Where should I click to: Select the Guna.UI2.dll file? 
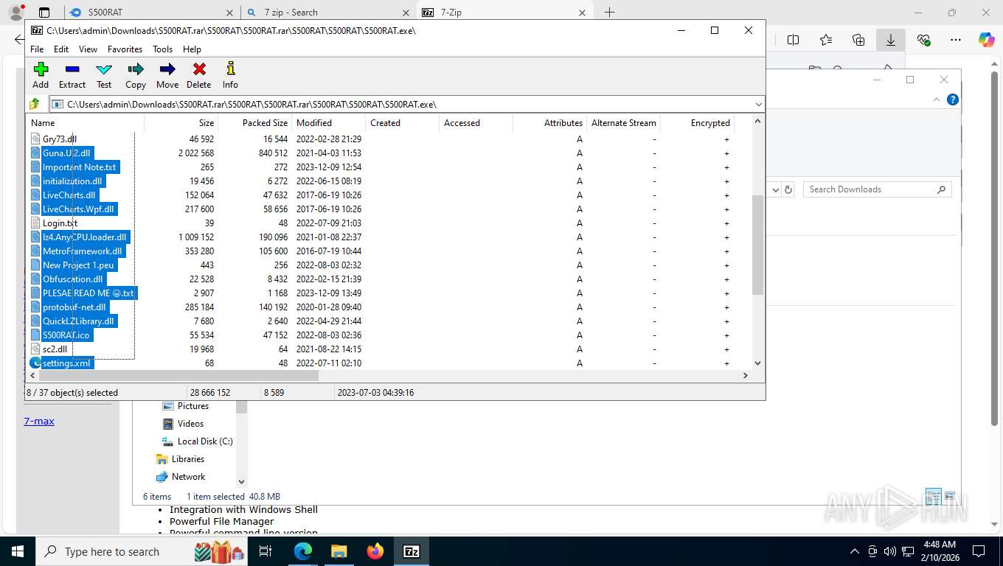[x=66, y=153]
